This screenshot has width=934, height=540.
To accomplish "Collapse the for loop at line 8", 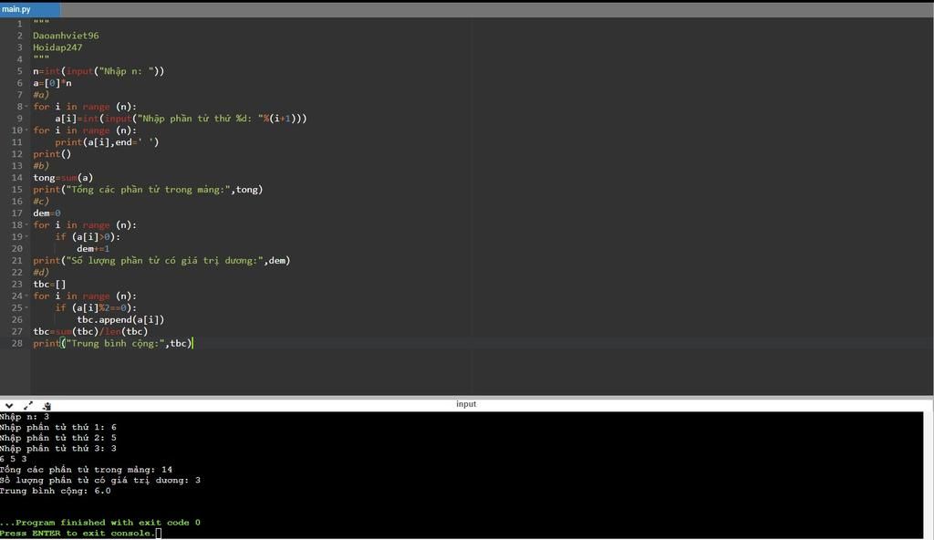I will click(26, 107).
